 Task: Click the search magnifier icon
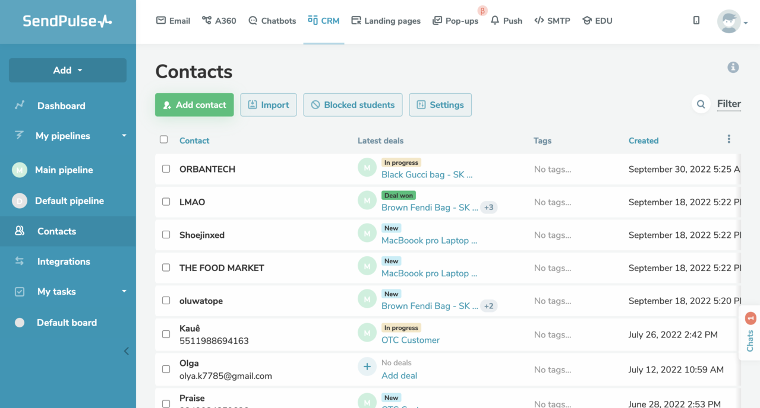[701, 104]
